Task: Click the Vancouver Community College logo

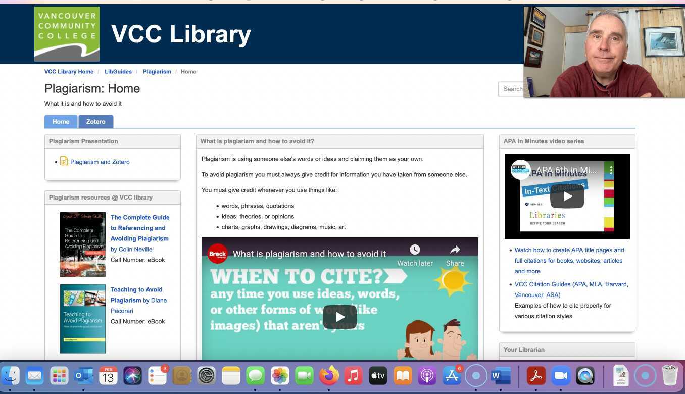Action: click(x=67, y=33)
